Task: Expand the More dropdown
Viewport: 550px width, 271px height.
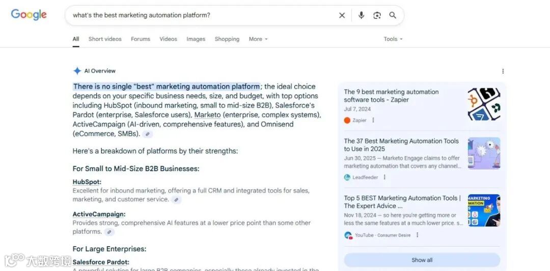Action: (x=258, y=39)
